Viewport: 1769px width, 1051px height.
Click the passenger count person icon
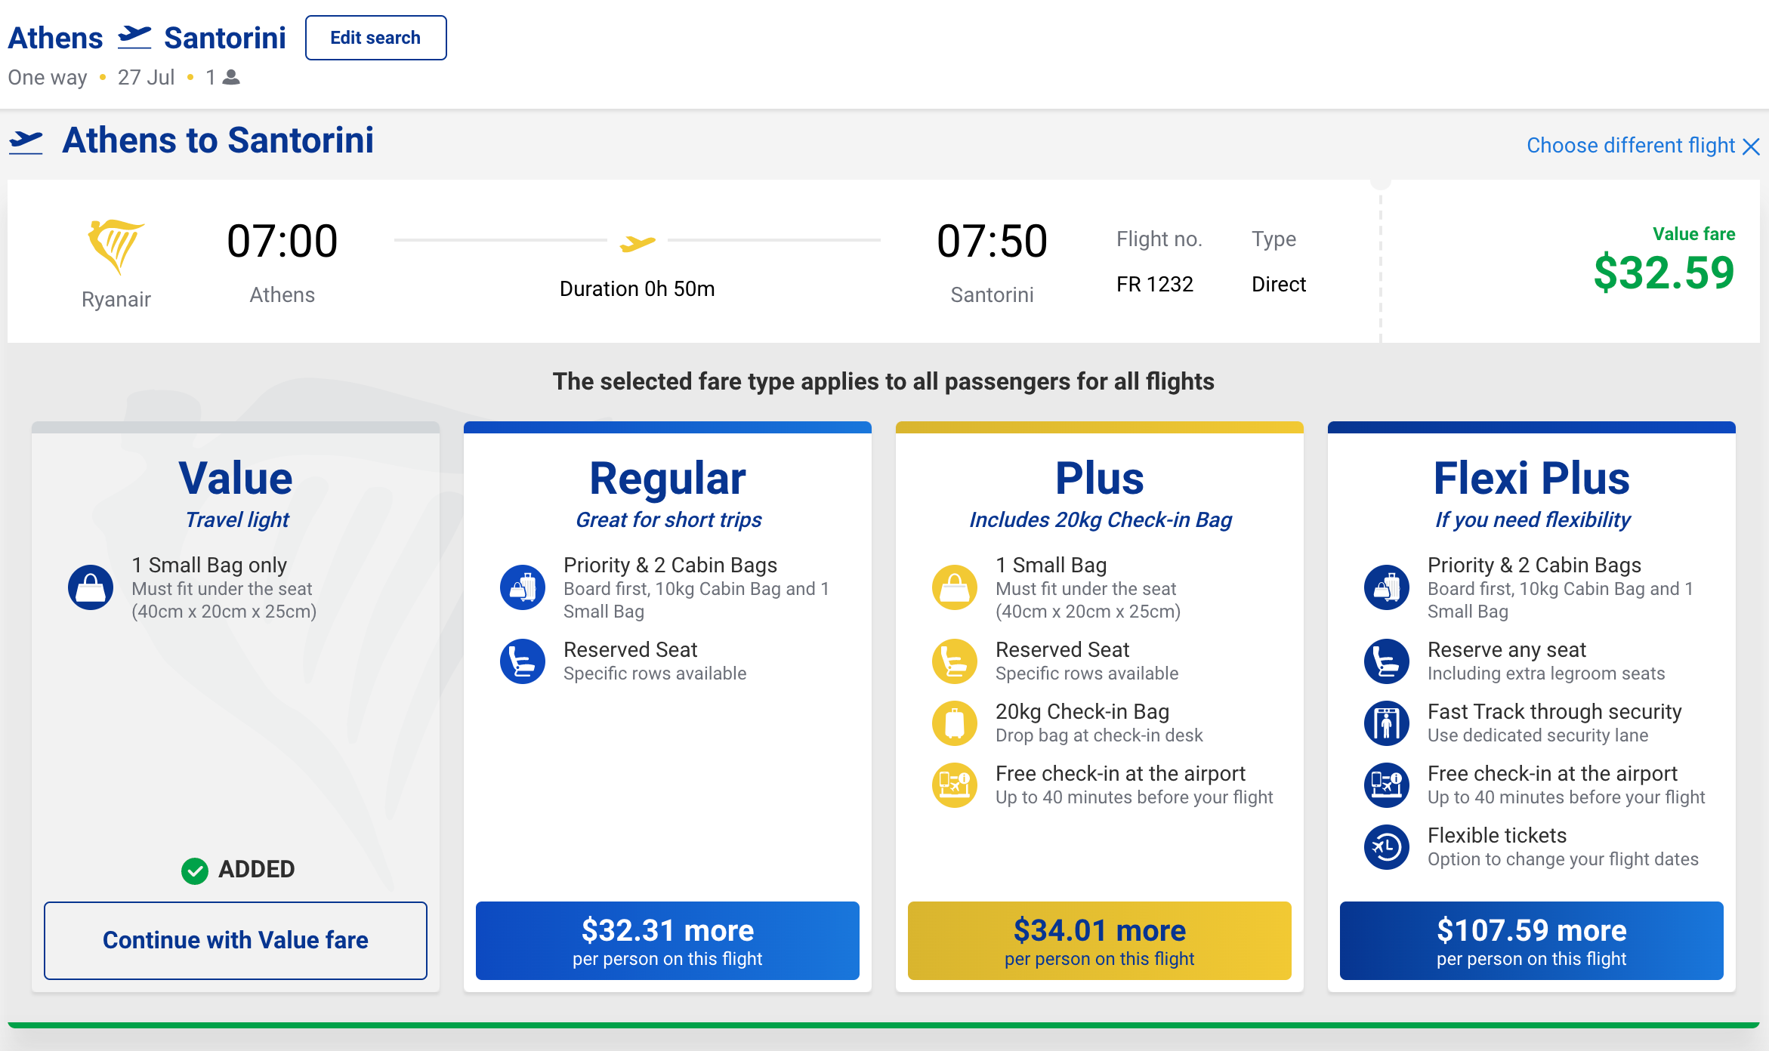(232, 77)
